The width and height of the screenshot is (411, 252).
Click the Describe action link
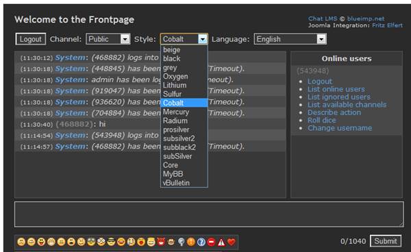[334, 112]
